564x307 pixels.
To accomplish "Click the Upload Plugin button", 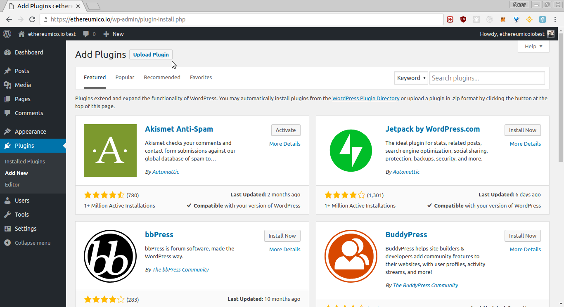I will click(151, 54).
